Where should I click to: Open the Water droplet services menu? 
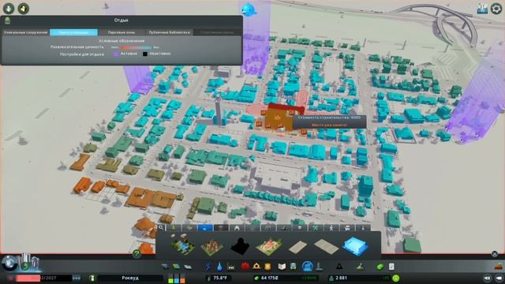tap(219, 267)
